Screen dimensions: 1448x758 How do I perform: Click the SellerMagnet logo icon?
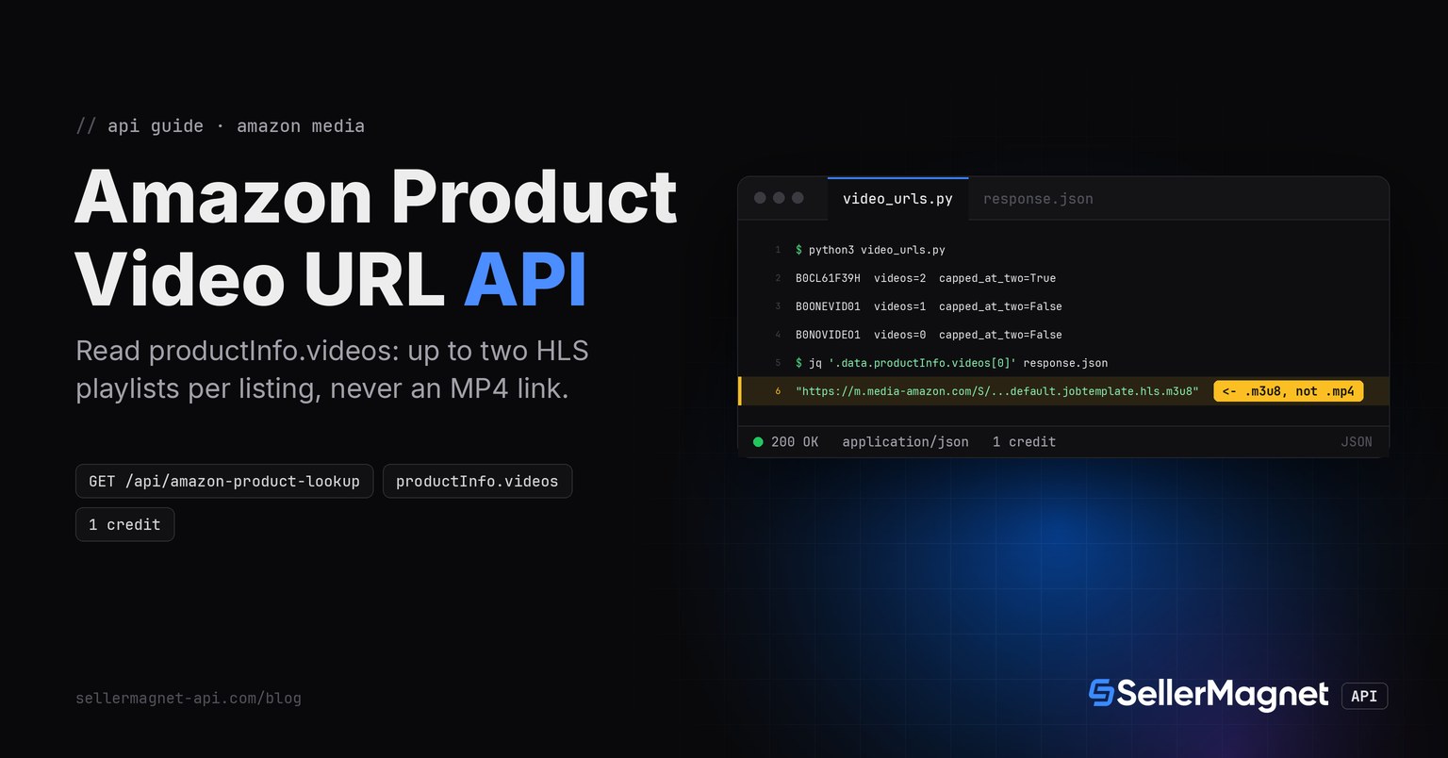click(x=1100, y=694)
